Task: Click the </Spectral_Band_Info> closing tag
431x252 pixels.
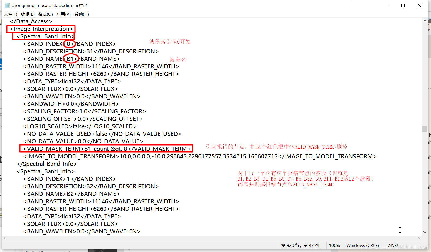Action: (x=47, y=164)
